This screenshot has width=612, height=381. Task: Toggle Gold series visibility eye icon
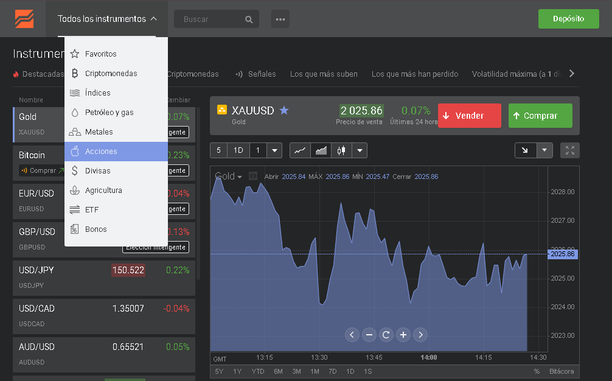point(253,177)
